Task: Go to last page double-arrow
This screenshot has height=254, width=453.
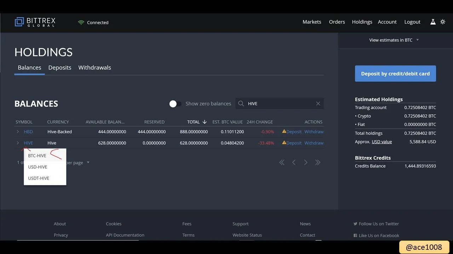Action: (x=318, y=162)
